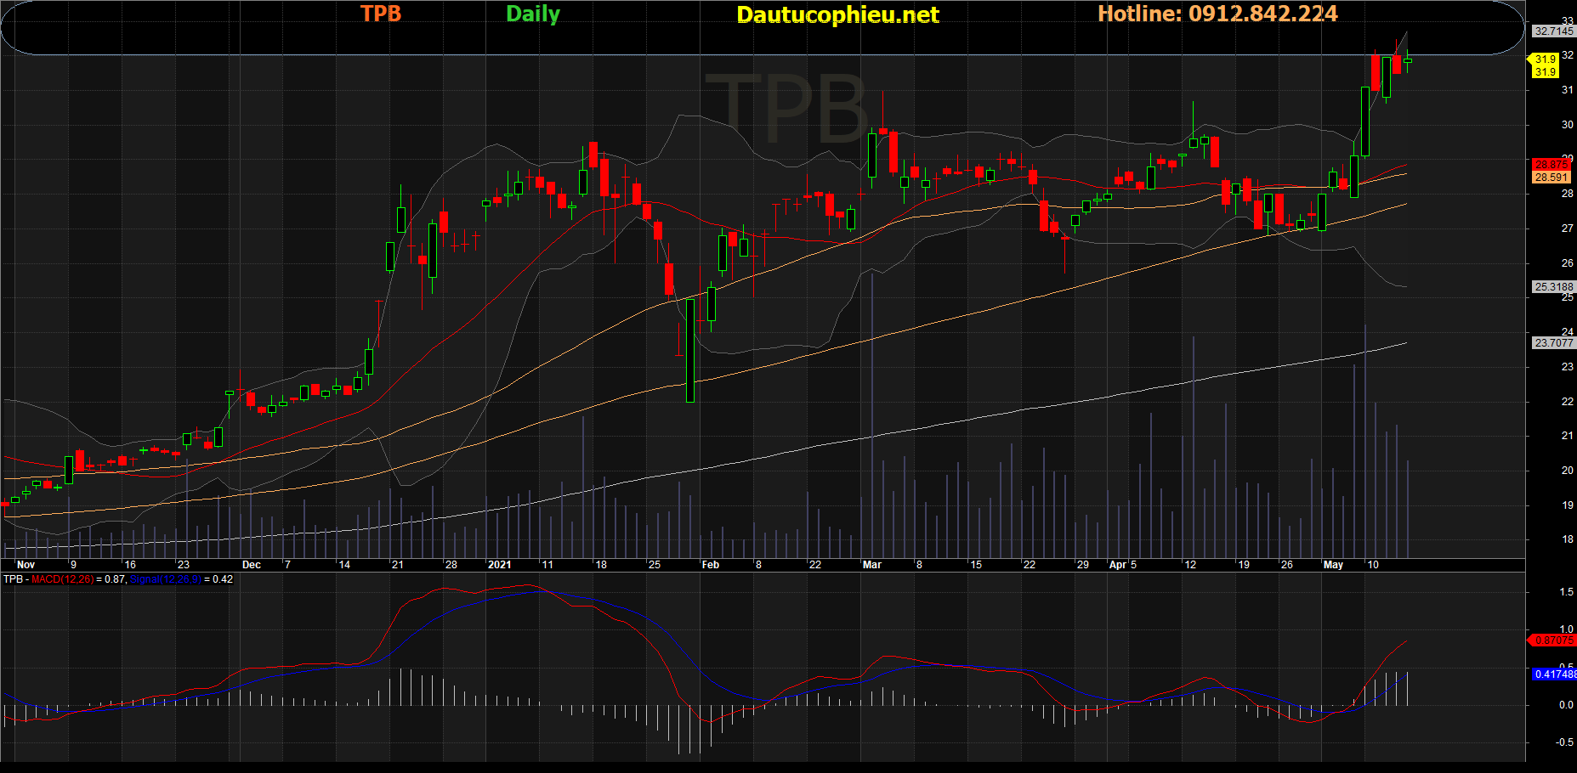The height and width of the screenshot is (773, 1577).
Task: Click the Hotline phone number text
Action: coord(1217,14)
